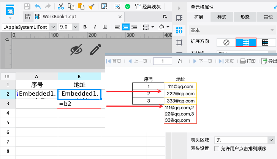Image resolution: width=277 pixels, height=159 pixels.
Task: Redo the last undone action
Action: click(x=48, y=6)
